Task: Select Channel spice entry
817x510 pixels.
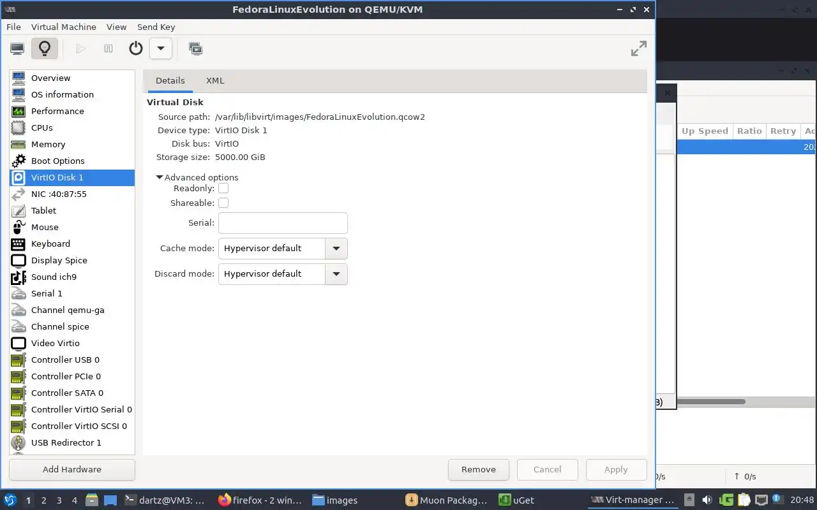Action: (x=72, y=326)
